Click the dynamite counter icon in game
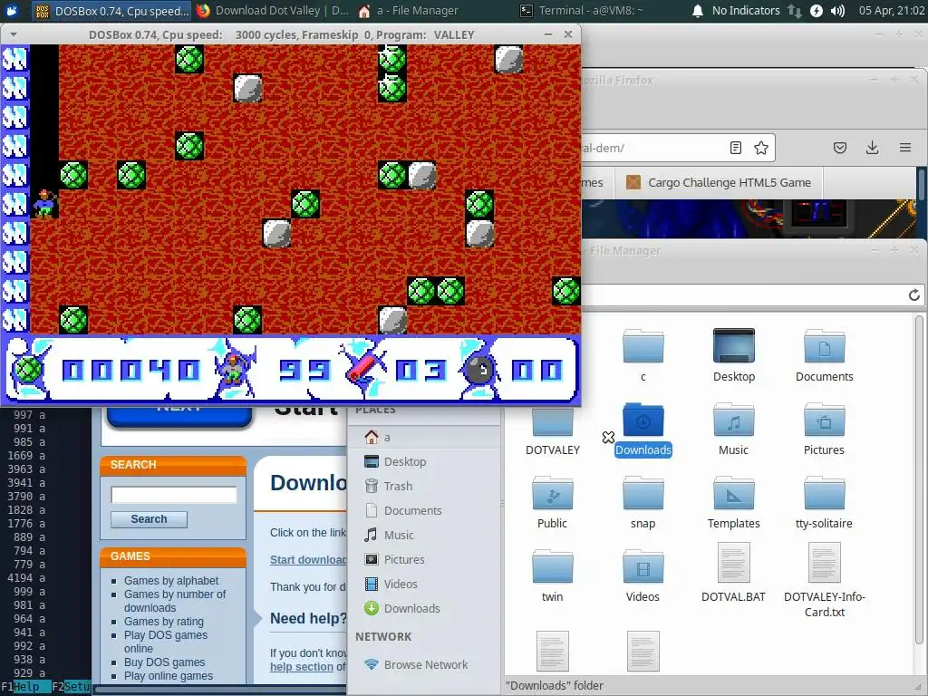The height and width of the screenshot is (696, 928). coord(363,368)
